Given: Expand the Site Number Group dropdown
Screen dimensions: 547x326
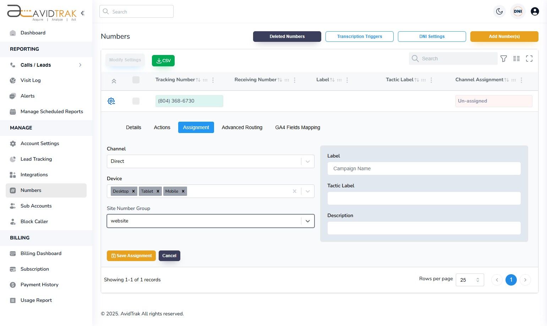Looking at the screenshot, I should pos(307,221).
